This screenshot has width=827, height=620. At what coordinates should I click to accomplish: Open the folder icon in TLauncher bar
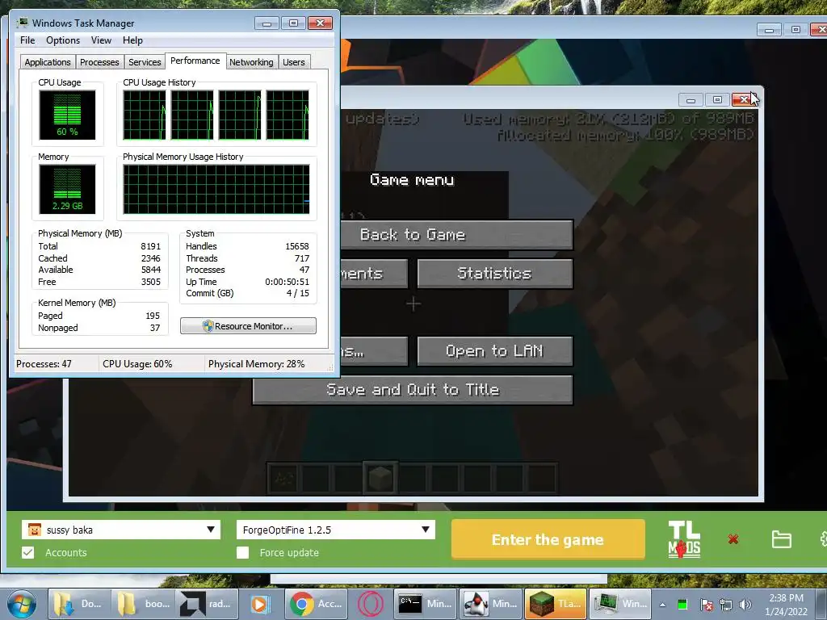781,539
